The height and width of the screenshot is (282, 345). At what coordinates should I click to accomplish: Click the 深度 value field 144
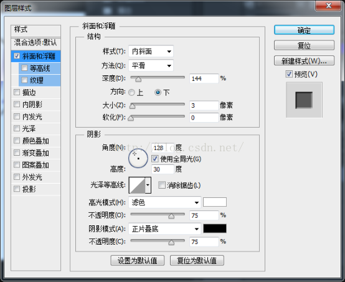204,78
